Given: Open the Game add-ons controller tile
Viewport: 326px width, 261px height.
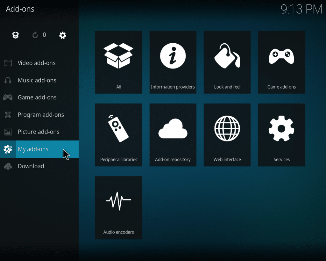Looking at the screenshot, I should coord(281,62).
